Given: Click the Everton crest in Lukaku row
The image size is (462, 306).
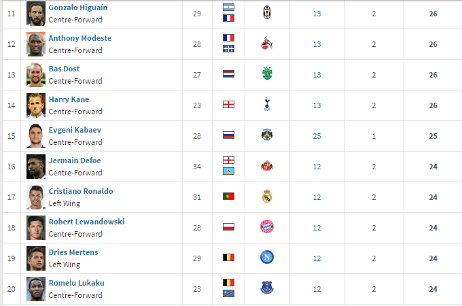Looking at the screenshot, I should 267,288.
